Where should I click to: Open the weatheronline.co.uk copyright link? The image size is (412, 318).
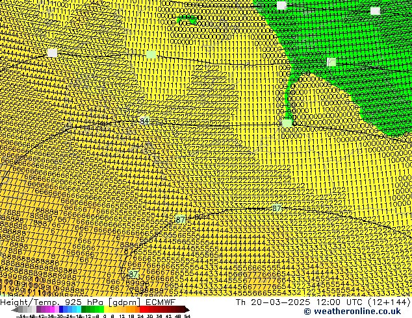[x=352, y=312]
